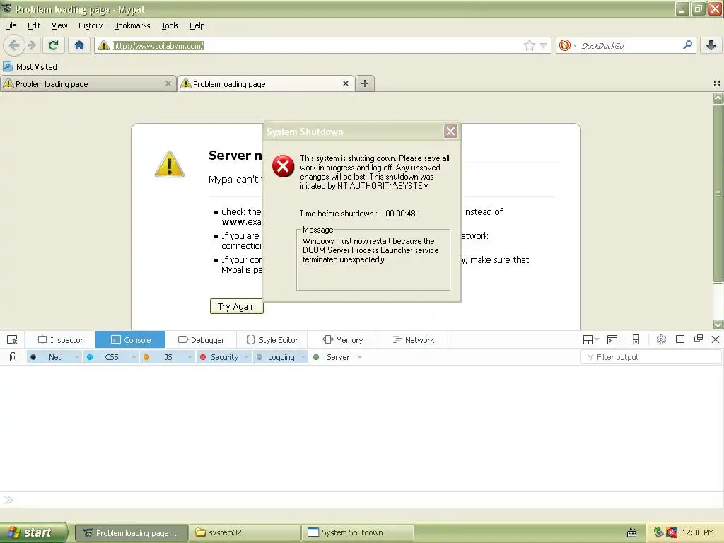Open the Downloads arrow button
The height and width of the screenshot is (543, 724).
pos(711,45)
